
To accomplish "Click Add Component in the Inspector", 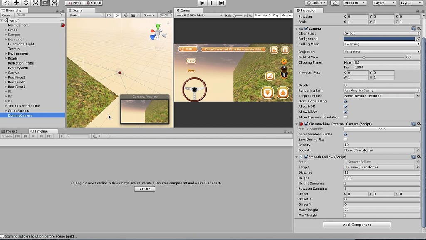I will click(357, 225).
